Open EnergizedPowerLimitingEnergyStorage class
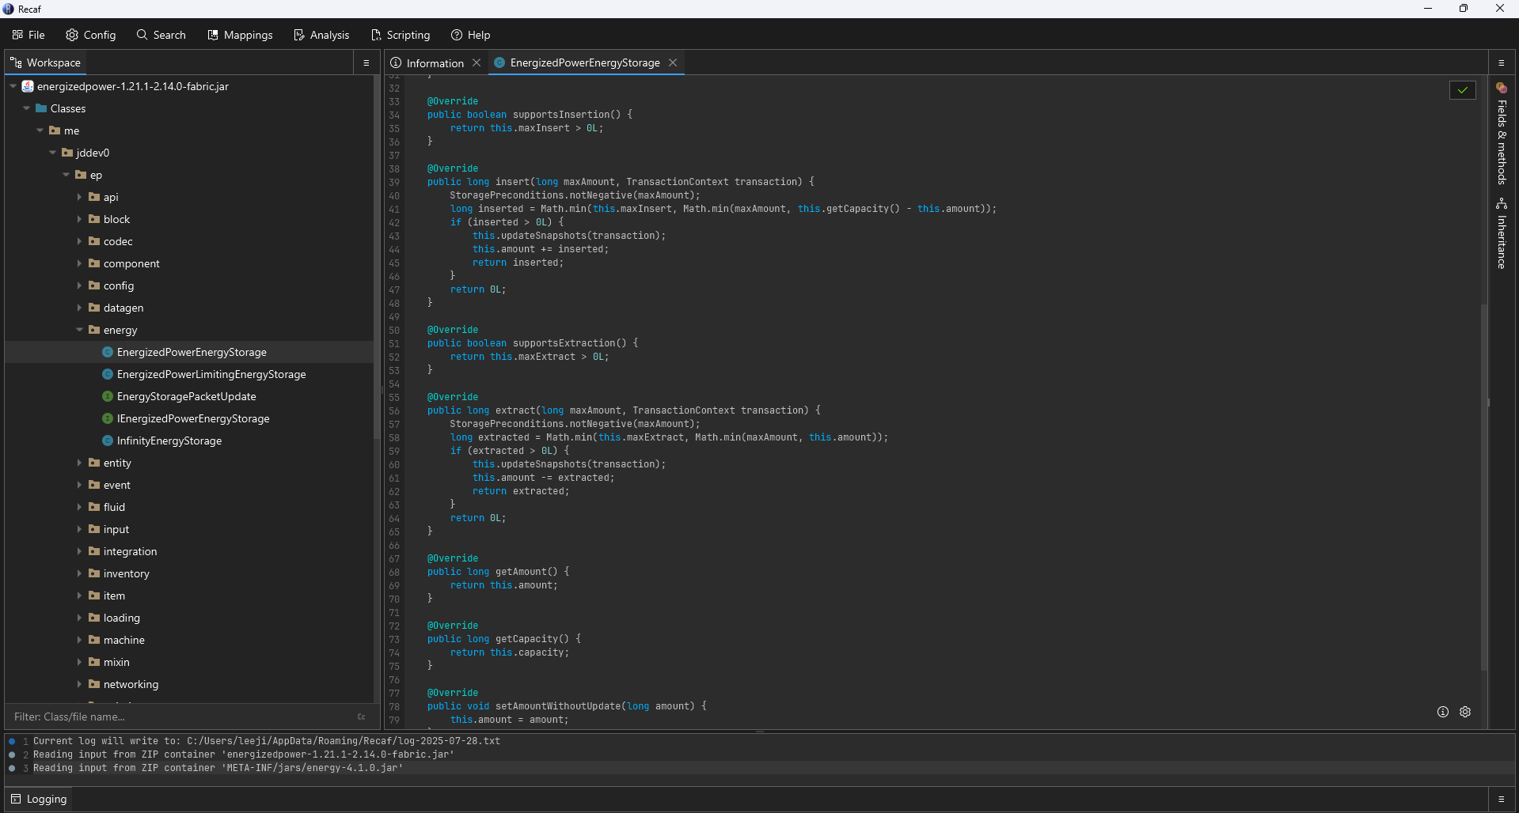The width and height of the screenshot is (1519, 813). 211,374
